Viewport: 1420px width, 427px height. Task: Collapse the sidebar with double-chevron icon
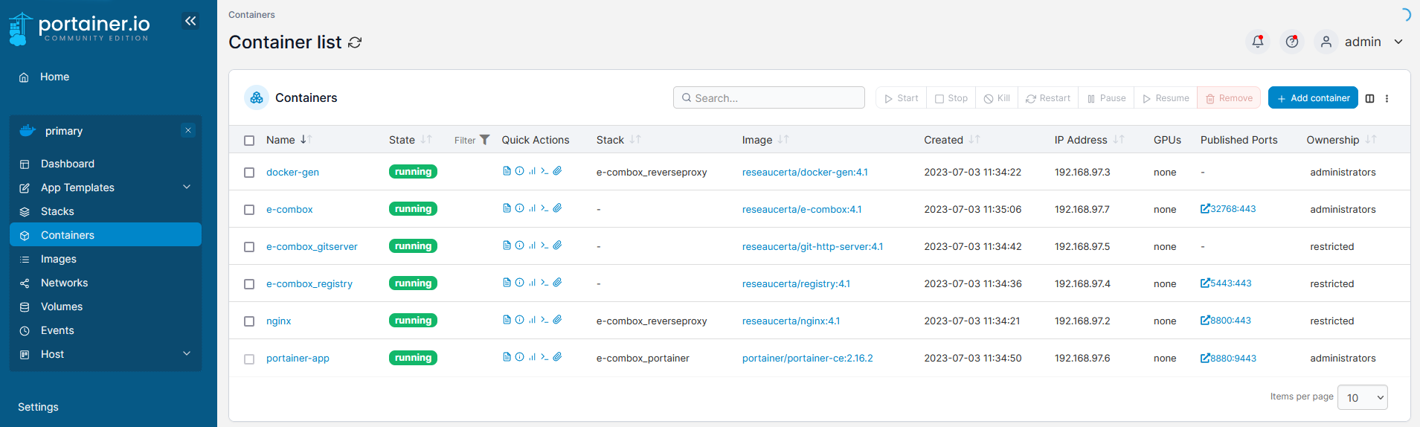(190, 21)
